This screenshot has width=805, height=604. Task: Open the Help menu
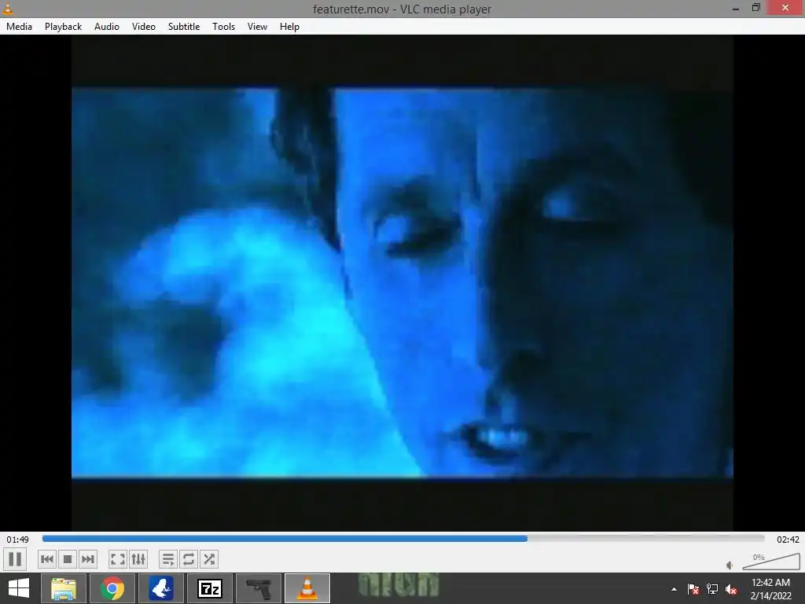pos(289,27)
